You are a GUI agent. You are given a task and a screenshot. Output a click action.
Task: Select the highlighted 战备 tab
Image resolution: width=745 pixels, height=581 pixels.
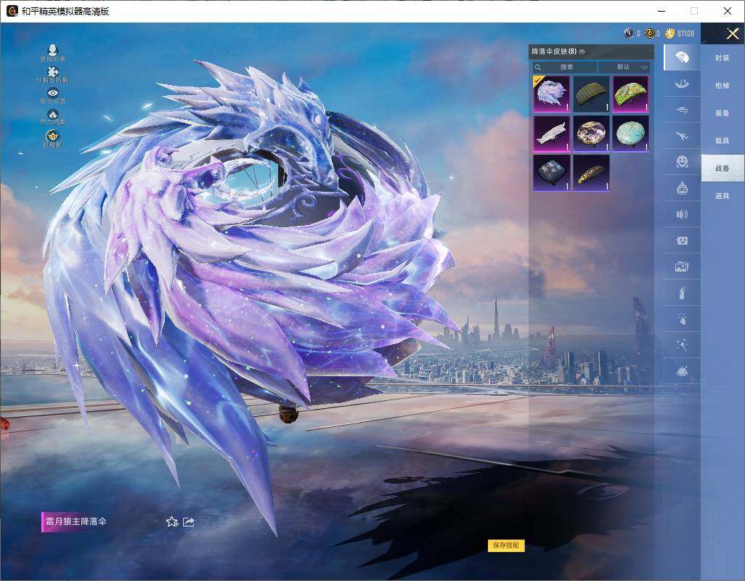(722, 168)
